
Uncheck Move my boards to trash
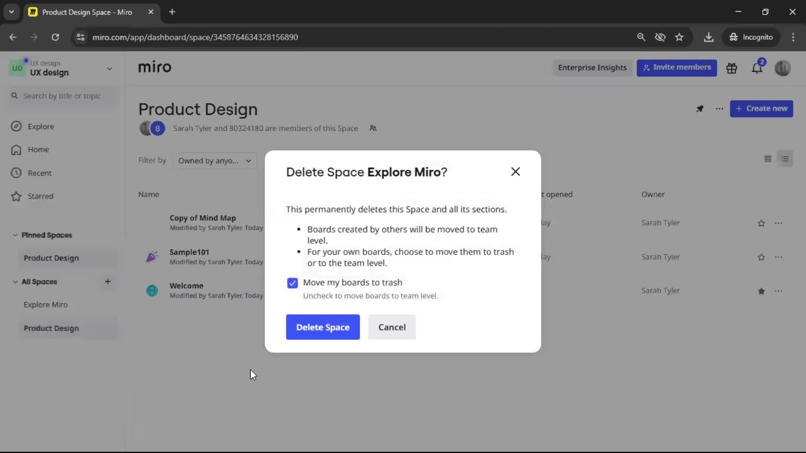coord(292,283)
